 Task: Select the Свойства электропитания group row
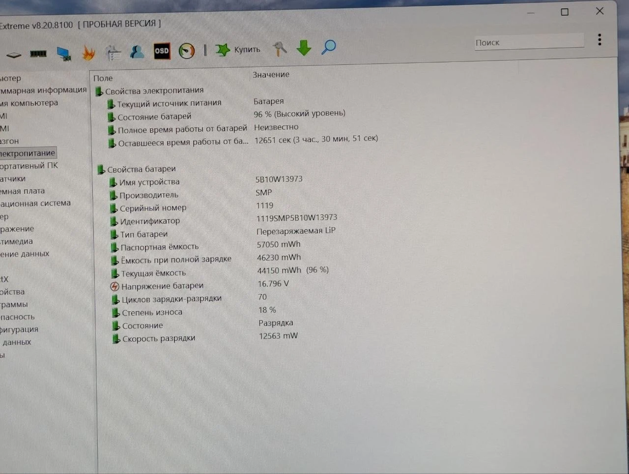pyautogui.click(x=149, y=90)
